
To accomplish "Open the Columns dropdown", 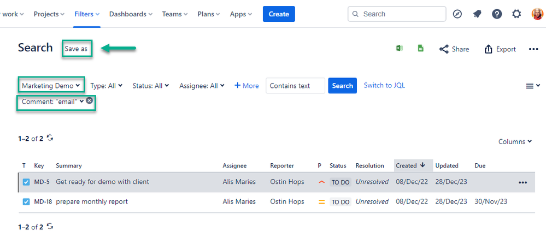I will click(515, 142).
